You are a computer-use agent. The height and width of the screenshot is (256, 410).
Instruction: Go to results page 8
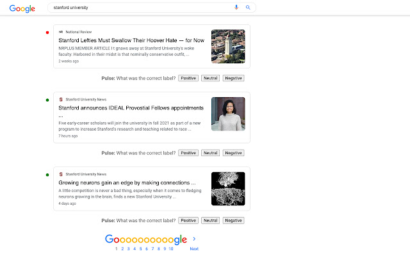click(x=159, y=249)
